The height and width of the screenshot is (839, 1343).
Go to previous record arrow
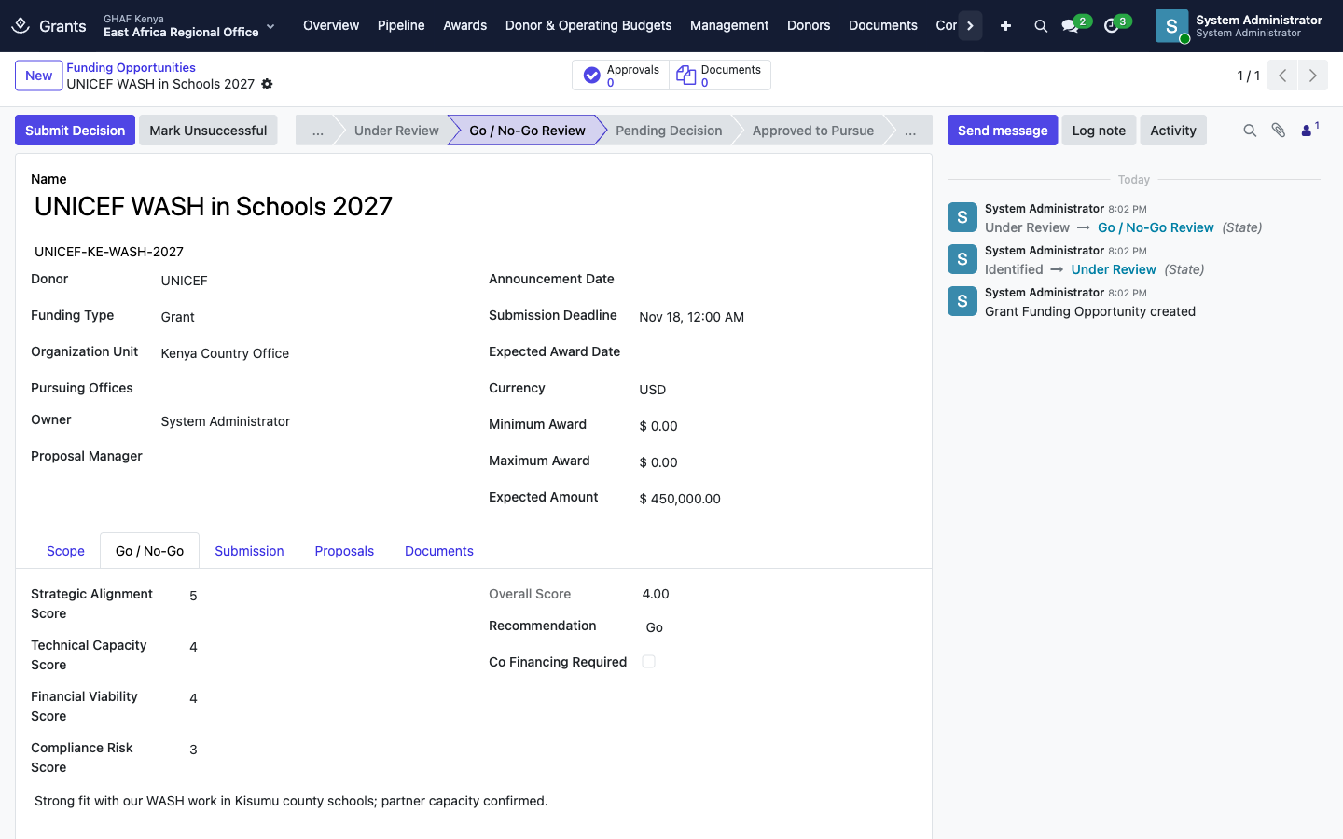1282,76
